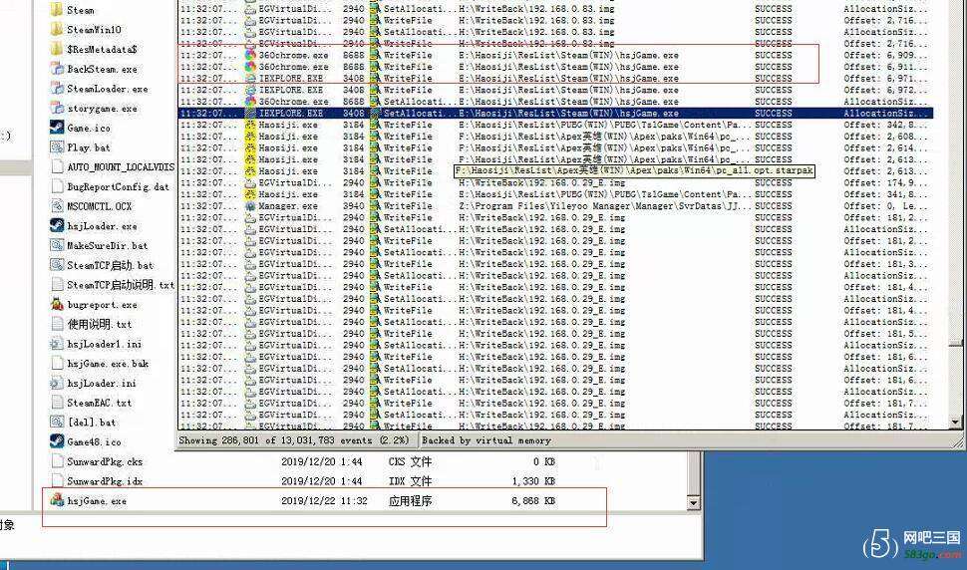
Task: Select Game48.ico Steam icon
Action: [57, 441]
